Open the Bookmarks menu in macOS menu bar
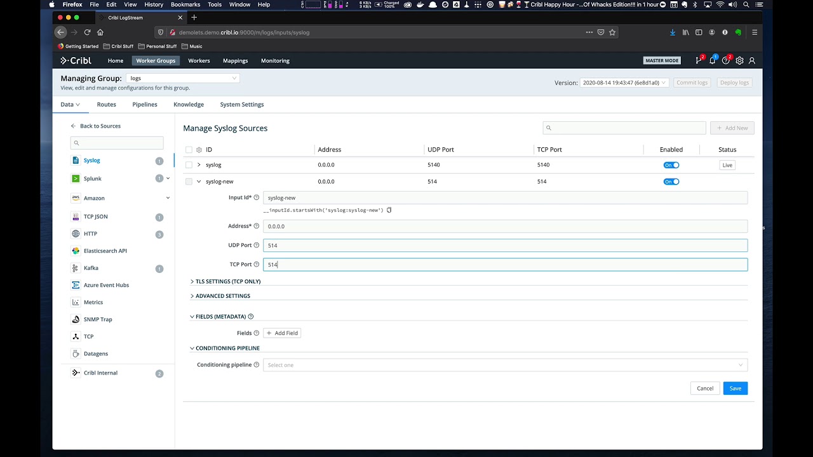 click(185, 4)
